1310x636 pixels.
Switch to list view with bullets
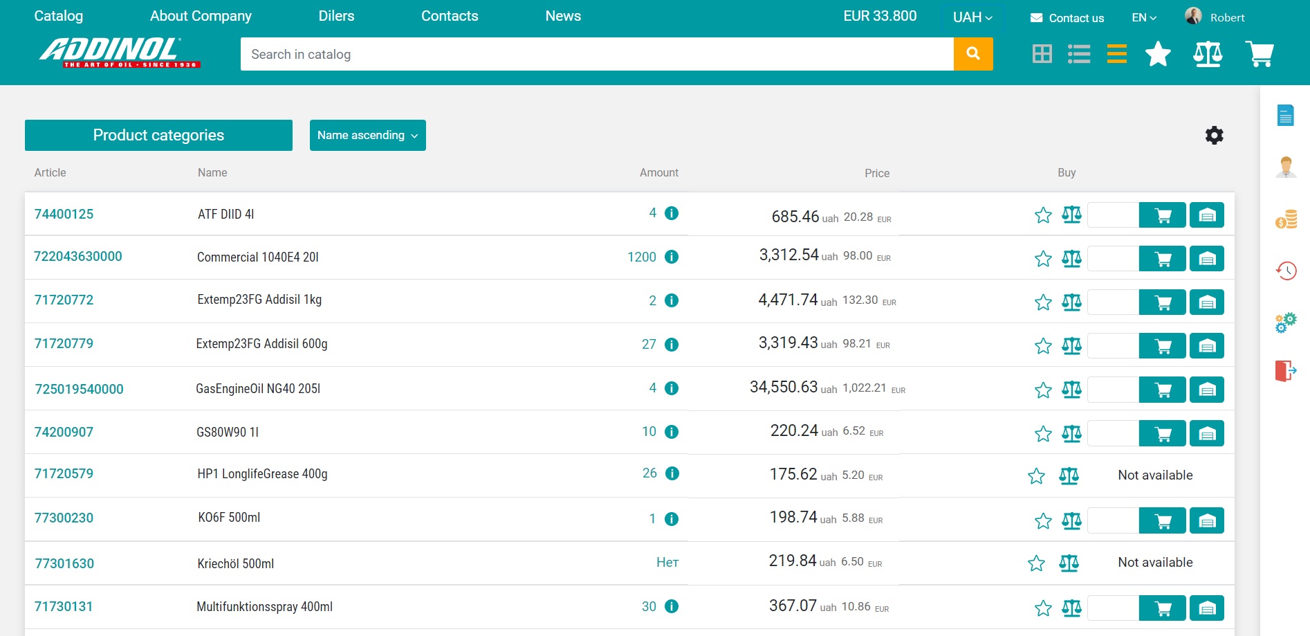pyautogui.click(x=1079, y=54)
